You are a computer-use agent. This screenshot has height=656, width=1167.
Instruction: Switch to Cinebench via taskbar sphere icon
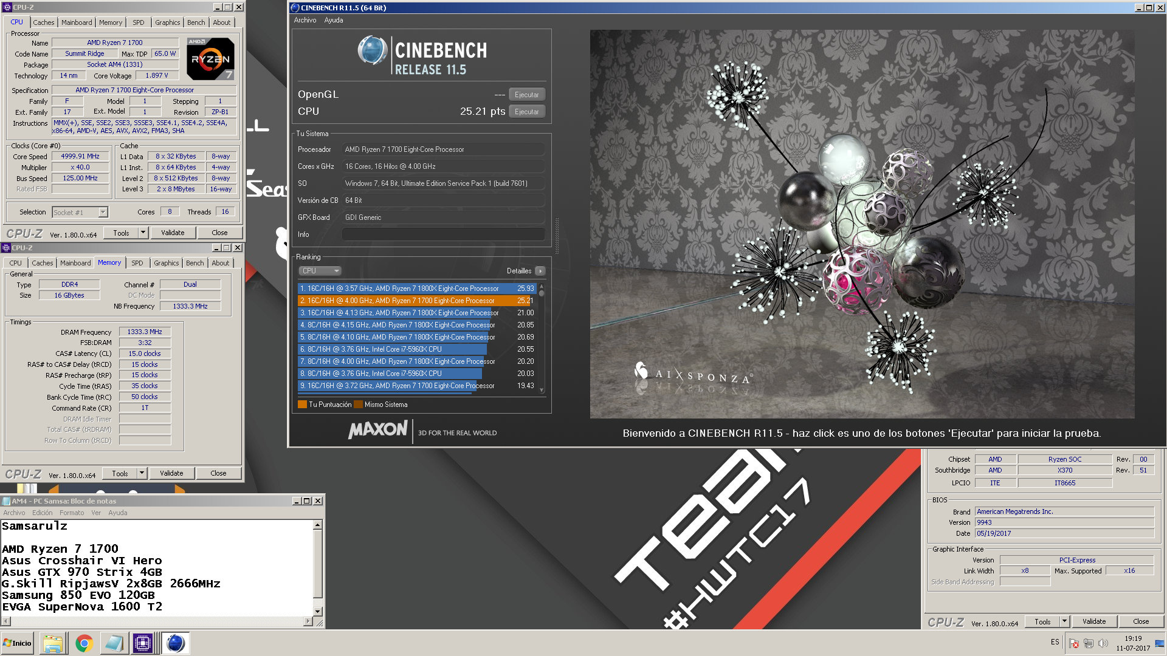[x=175, y=643]
